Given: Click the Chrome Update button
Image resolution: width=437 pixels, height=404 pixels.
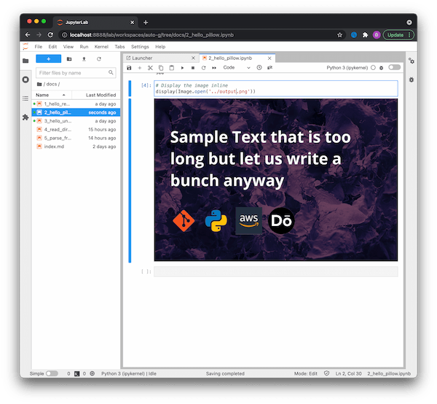Looking at the screenshot, I should click(395, 34).
